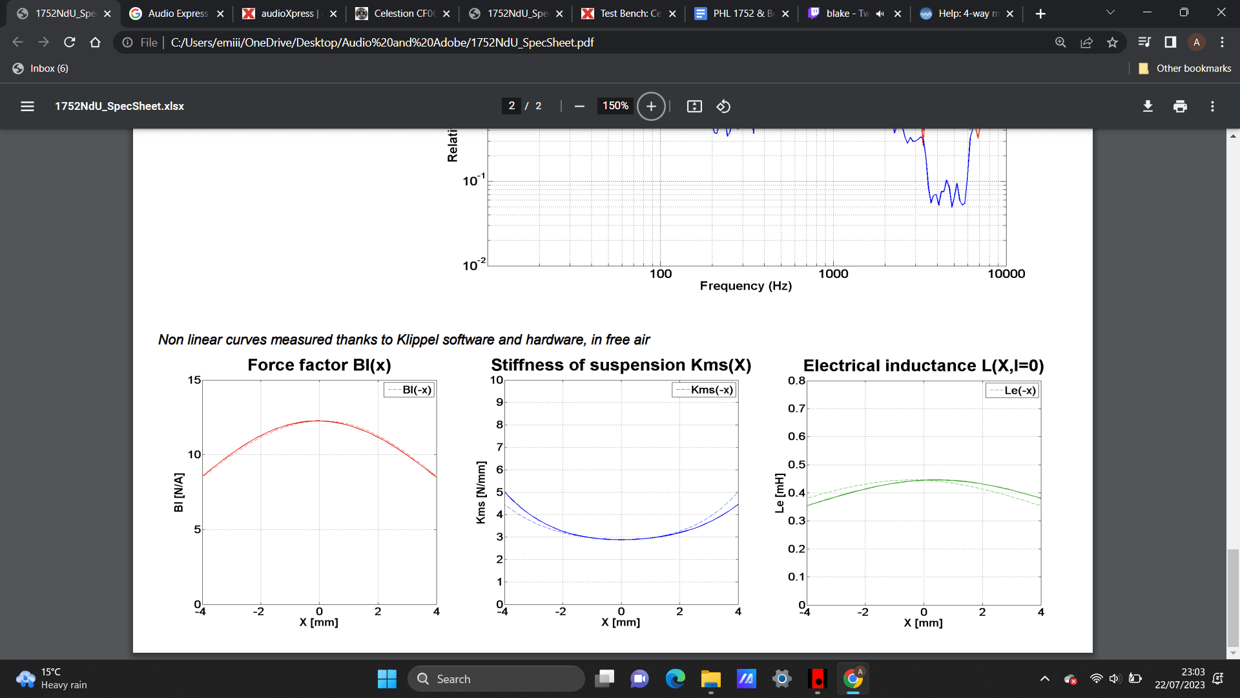1240x698 pixels.
Task: Click the address bar URL
Action: [382, 42]
